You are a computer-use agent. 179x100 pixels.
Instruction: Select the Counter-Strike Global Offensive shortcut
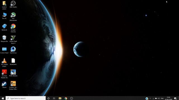13,85
